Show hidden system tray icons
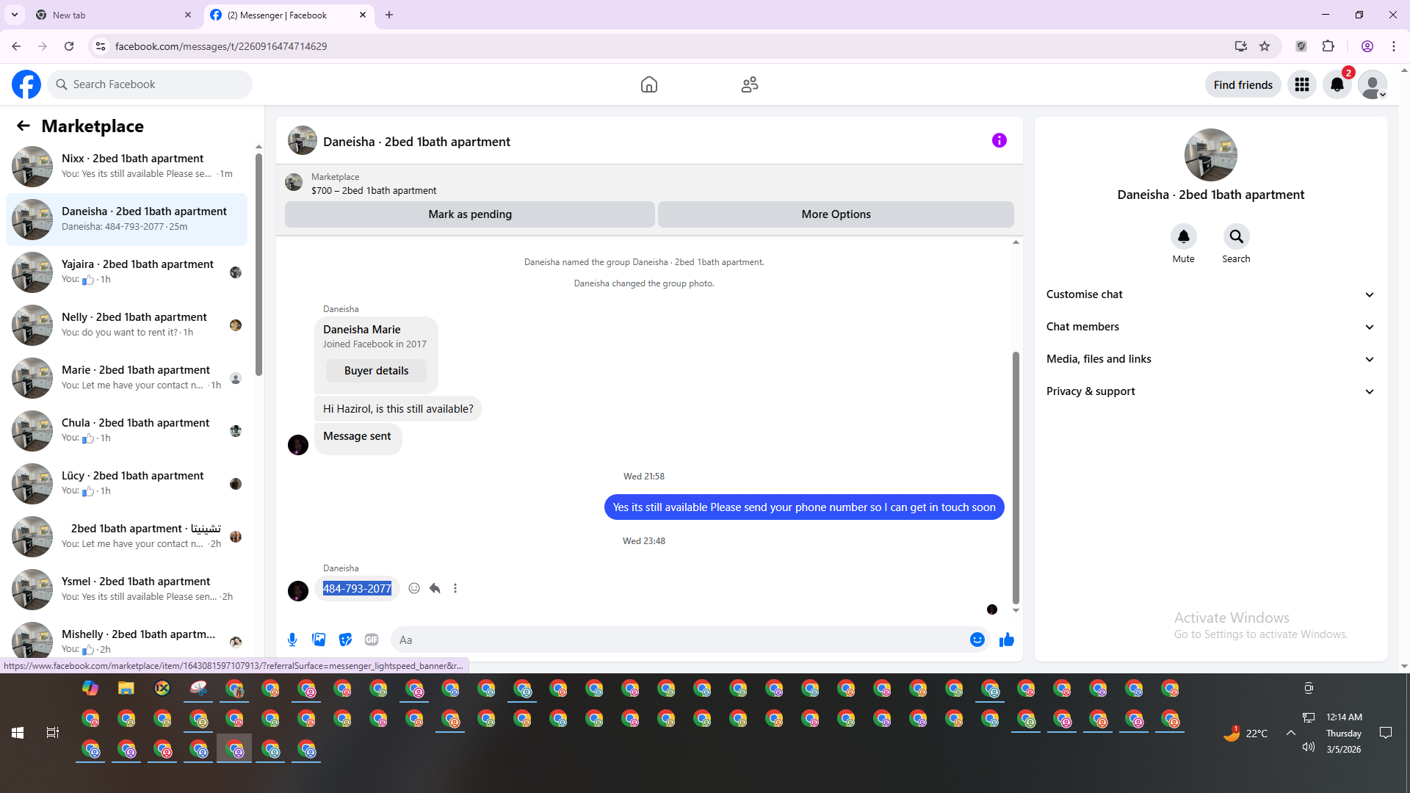 coord(1290,733)
